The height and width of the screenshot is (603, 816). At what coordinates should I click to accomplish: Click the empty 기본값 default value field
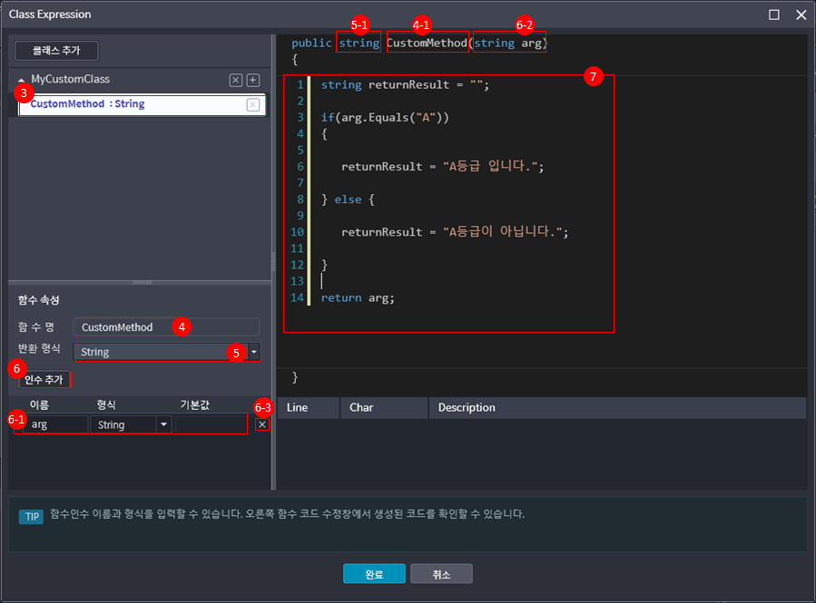(210, 424)
